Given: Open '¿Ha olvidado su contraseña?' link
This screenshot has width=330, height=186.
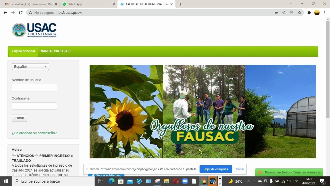Looking at the screenshot, I should tap(34, 133).
